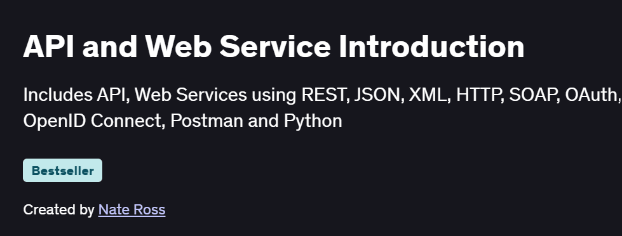The height and width of the screenshot is (236, 622).
Task: Click the word "Service" in the title
Action: click(x=275, y=47)
